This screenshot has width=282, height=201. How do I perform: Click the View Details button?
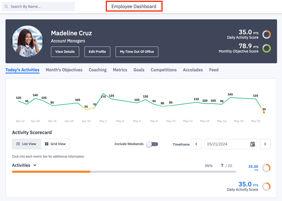point(65,52)
